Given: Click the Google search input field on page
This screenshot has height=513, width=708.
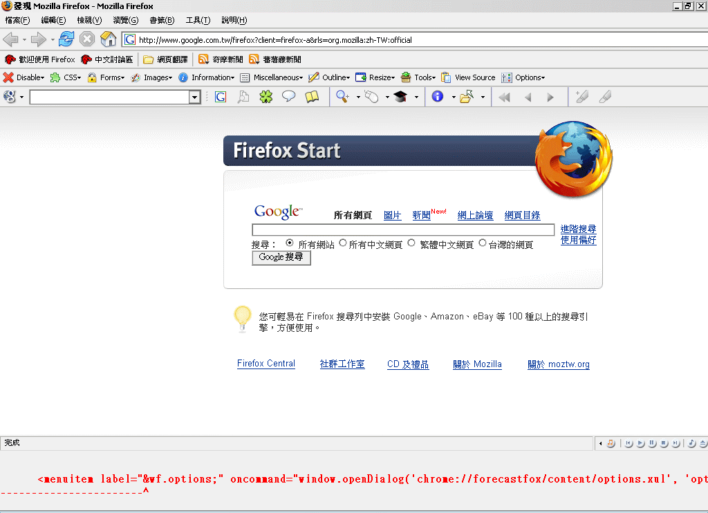Looking at the screenshot, I should click(403, 230).
